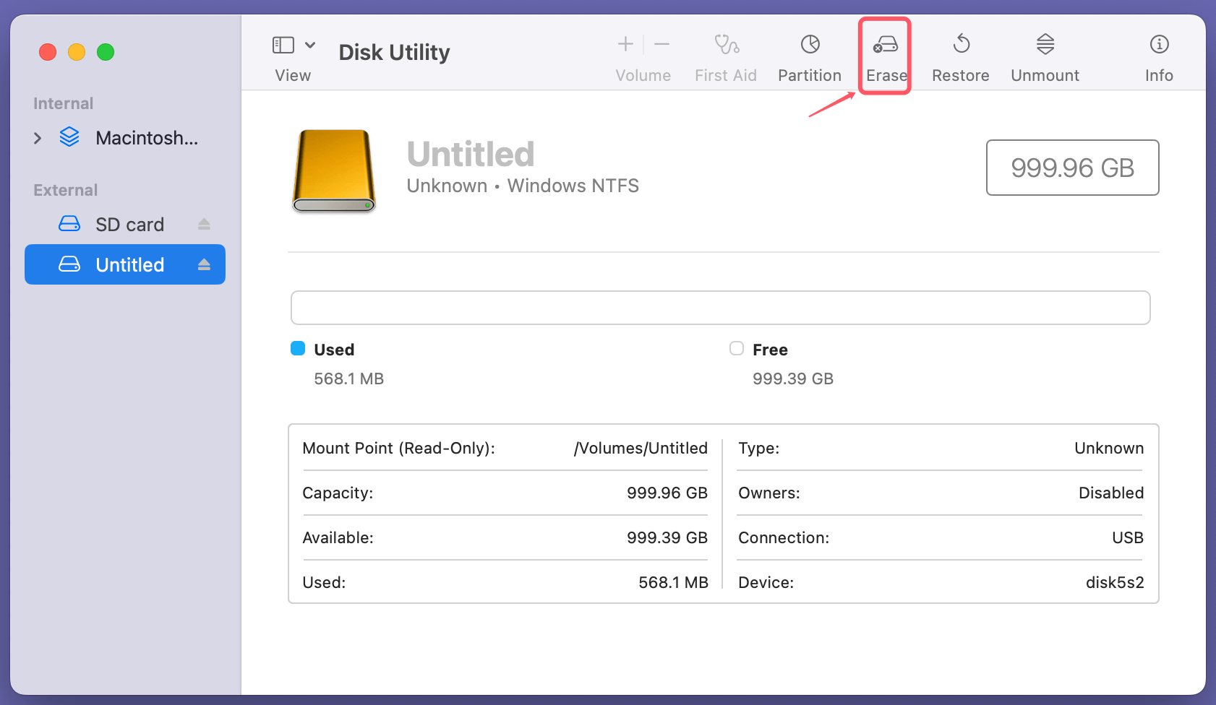Open the Info panel
Viewport: 1216px width, 705px height.
1159,46
